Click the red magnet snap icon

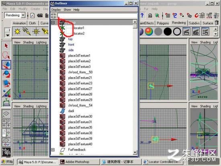pyautogui.click(x=196, y=16)
